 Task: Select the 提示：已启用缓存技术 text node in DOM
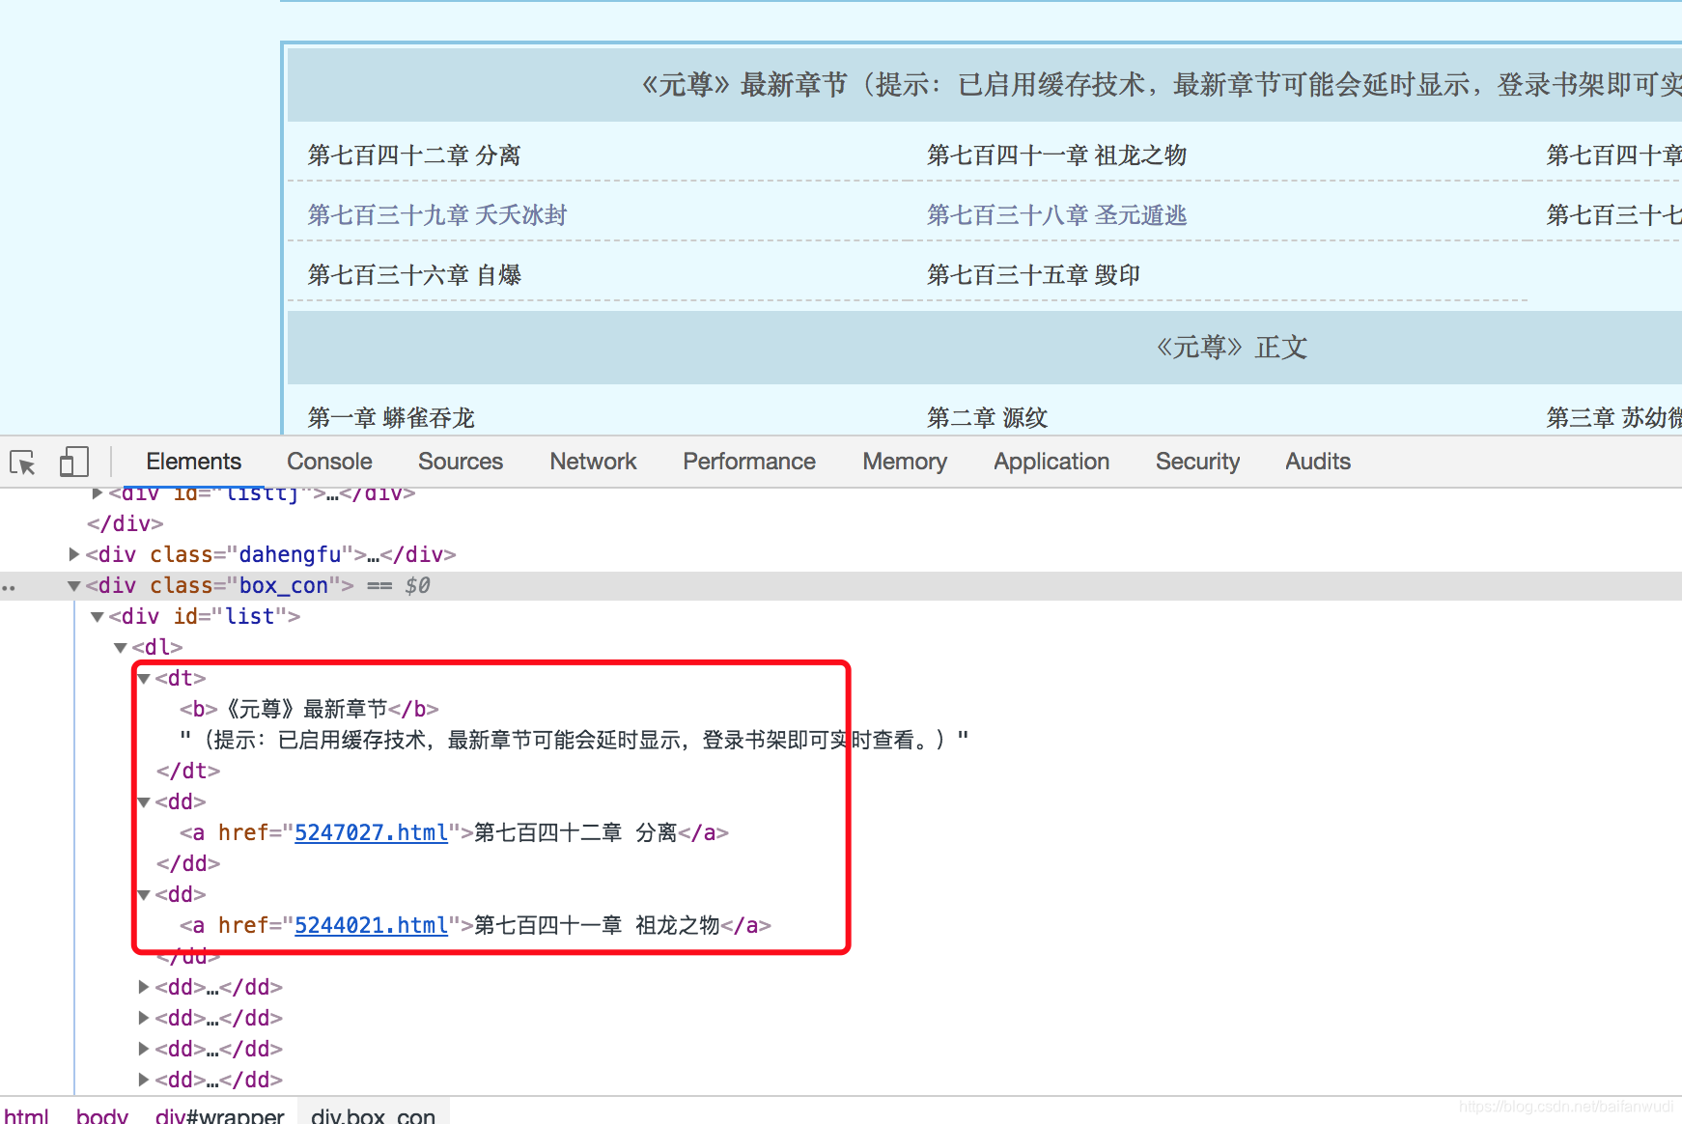point(574,740)
